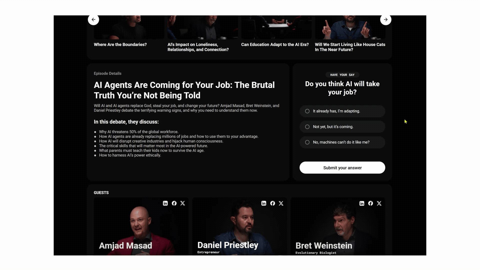
Task: Open Amjad Masad's X profile icon
Action: [183, 203]
